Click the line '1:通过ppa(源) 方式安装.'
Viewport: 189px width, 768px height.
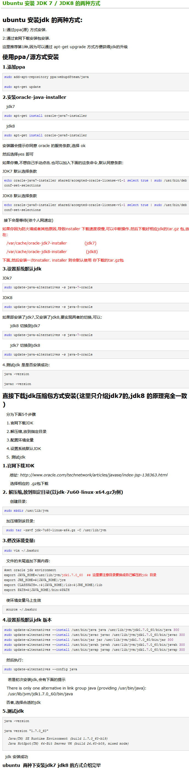(x=24, y=30)
